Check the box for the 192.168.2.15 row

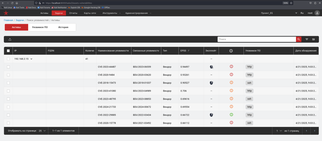tap(8, 59)
